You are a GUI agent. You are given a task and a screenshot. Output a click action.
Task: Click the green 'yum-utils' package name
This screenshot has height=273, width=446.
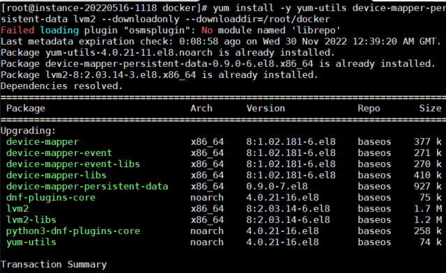pos(31,242)
